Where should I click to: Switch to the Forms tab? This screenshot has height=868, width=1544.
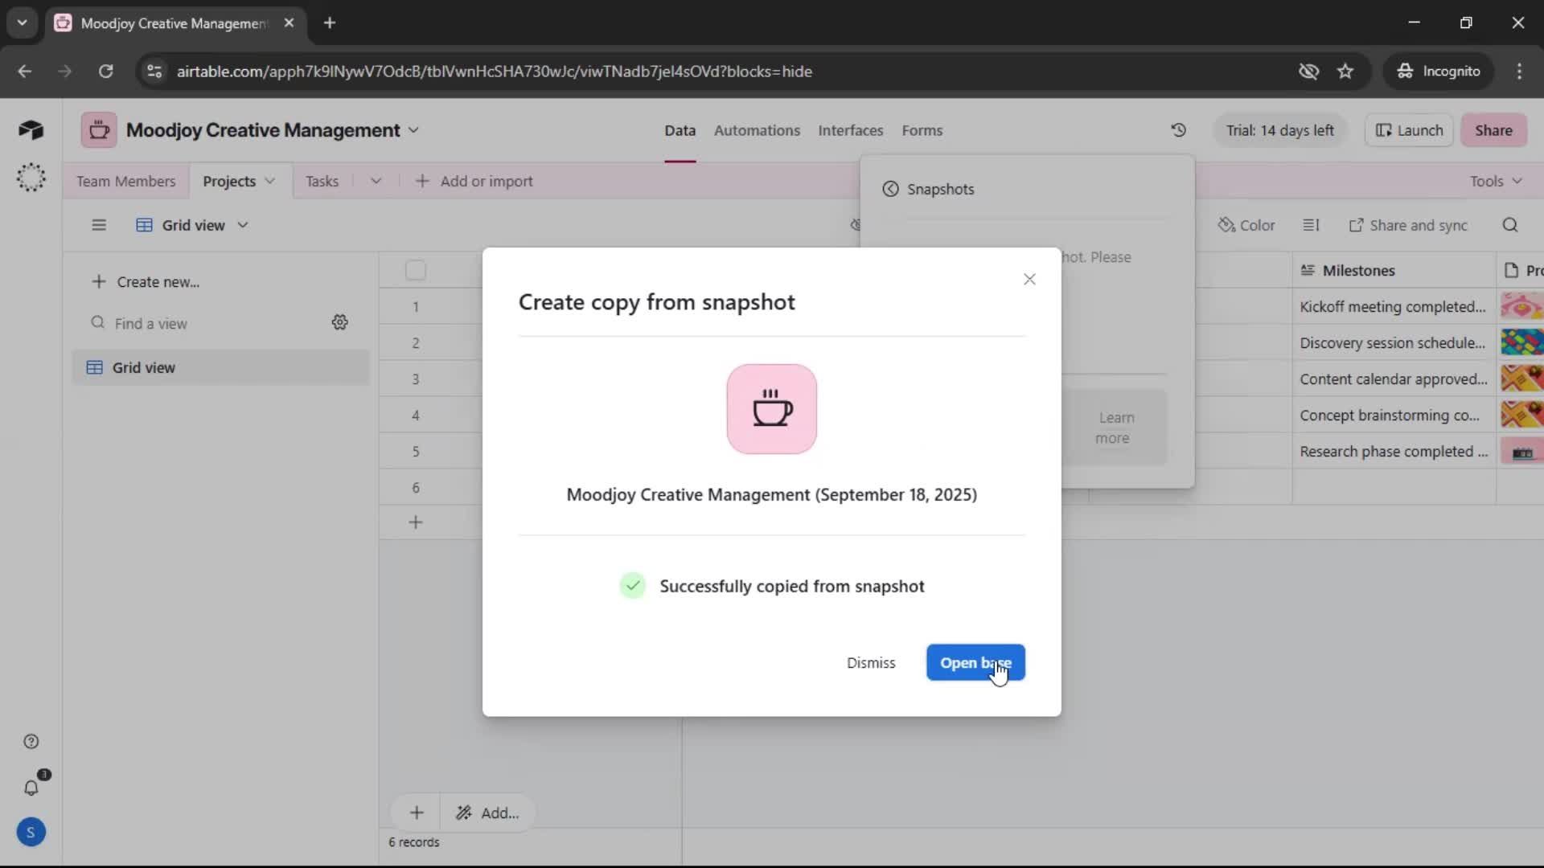pyautogui.click(x=922, y=130)
